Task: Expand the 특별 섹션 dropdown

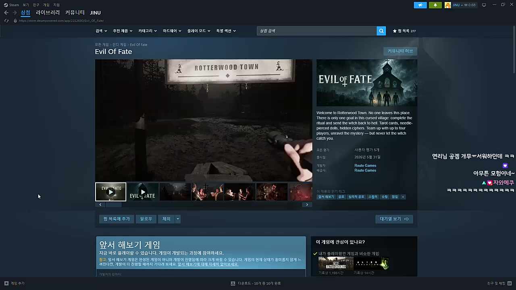Action: coord(226,31)
